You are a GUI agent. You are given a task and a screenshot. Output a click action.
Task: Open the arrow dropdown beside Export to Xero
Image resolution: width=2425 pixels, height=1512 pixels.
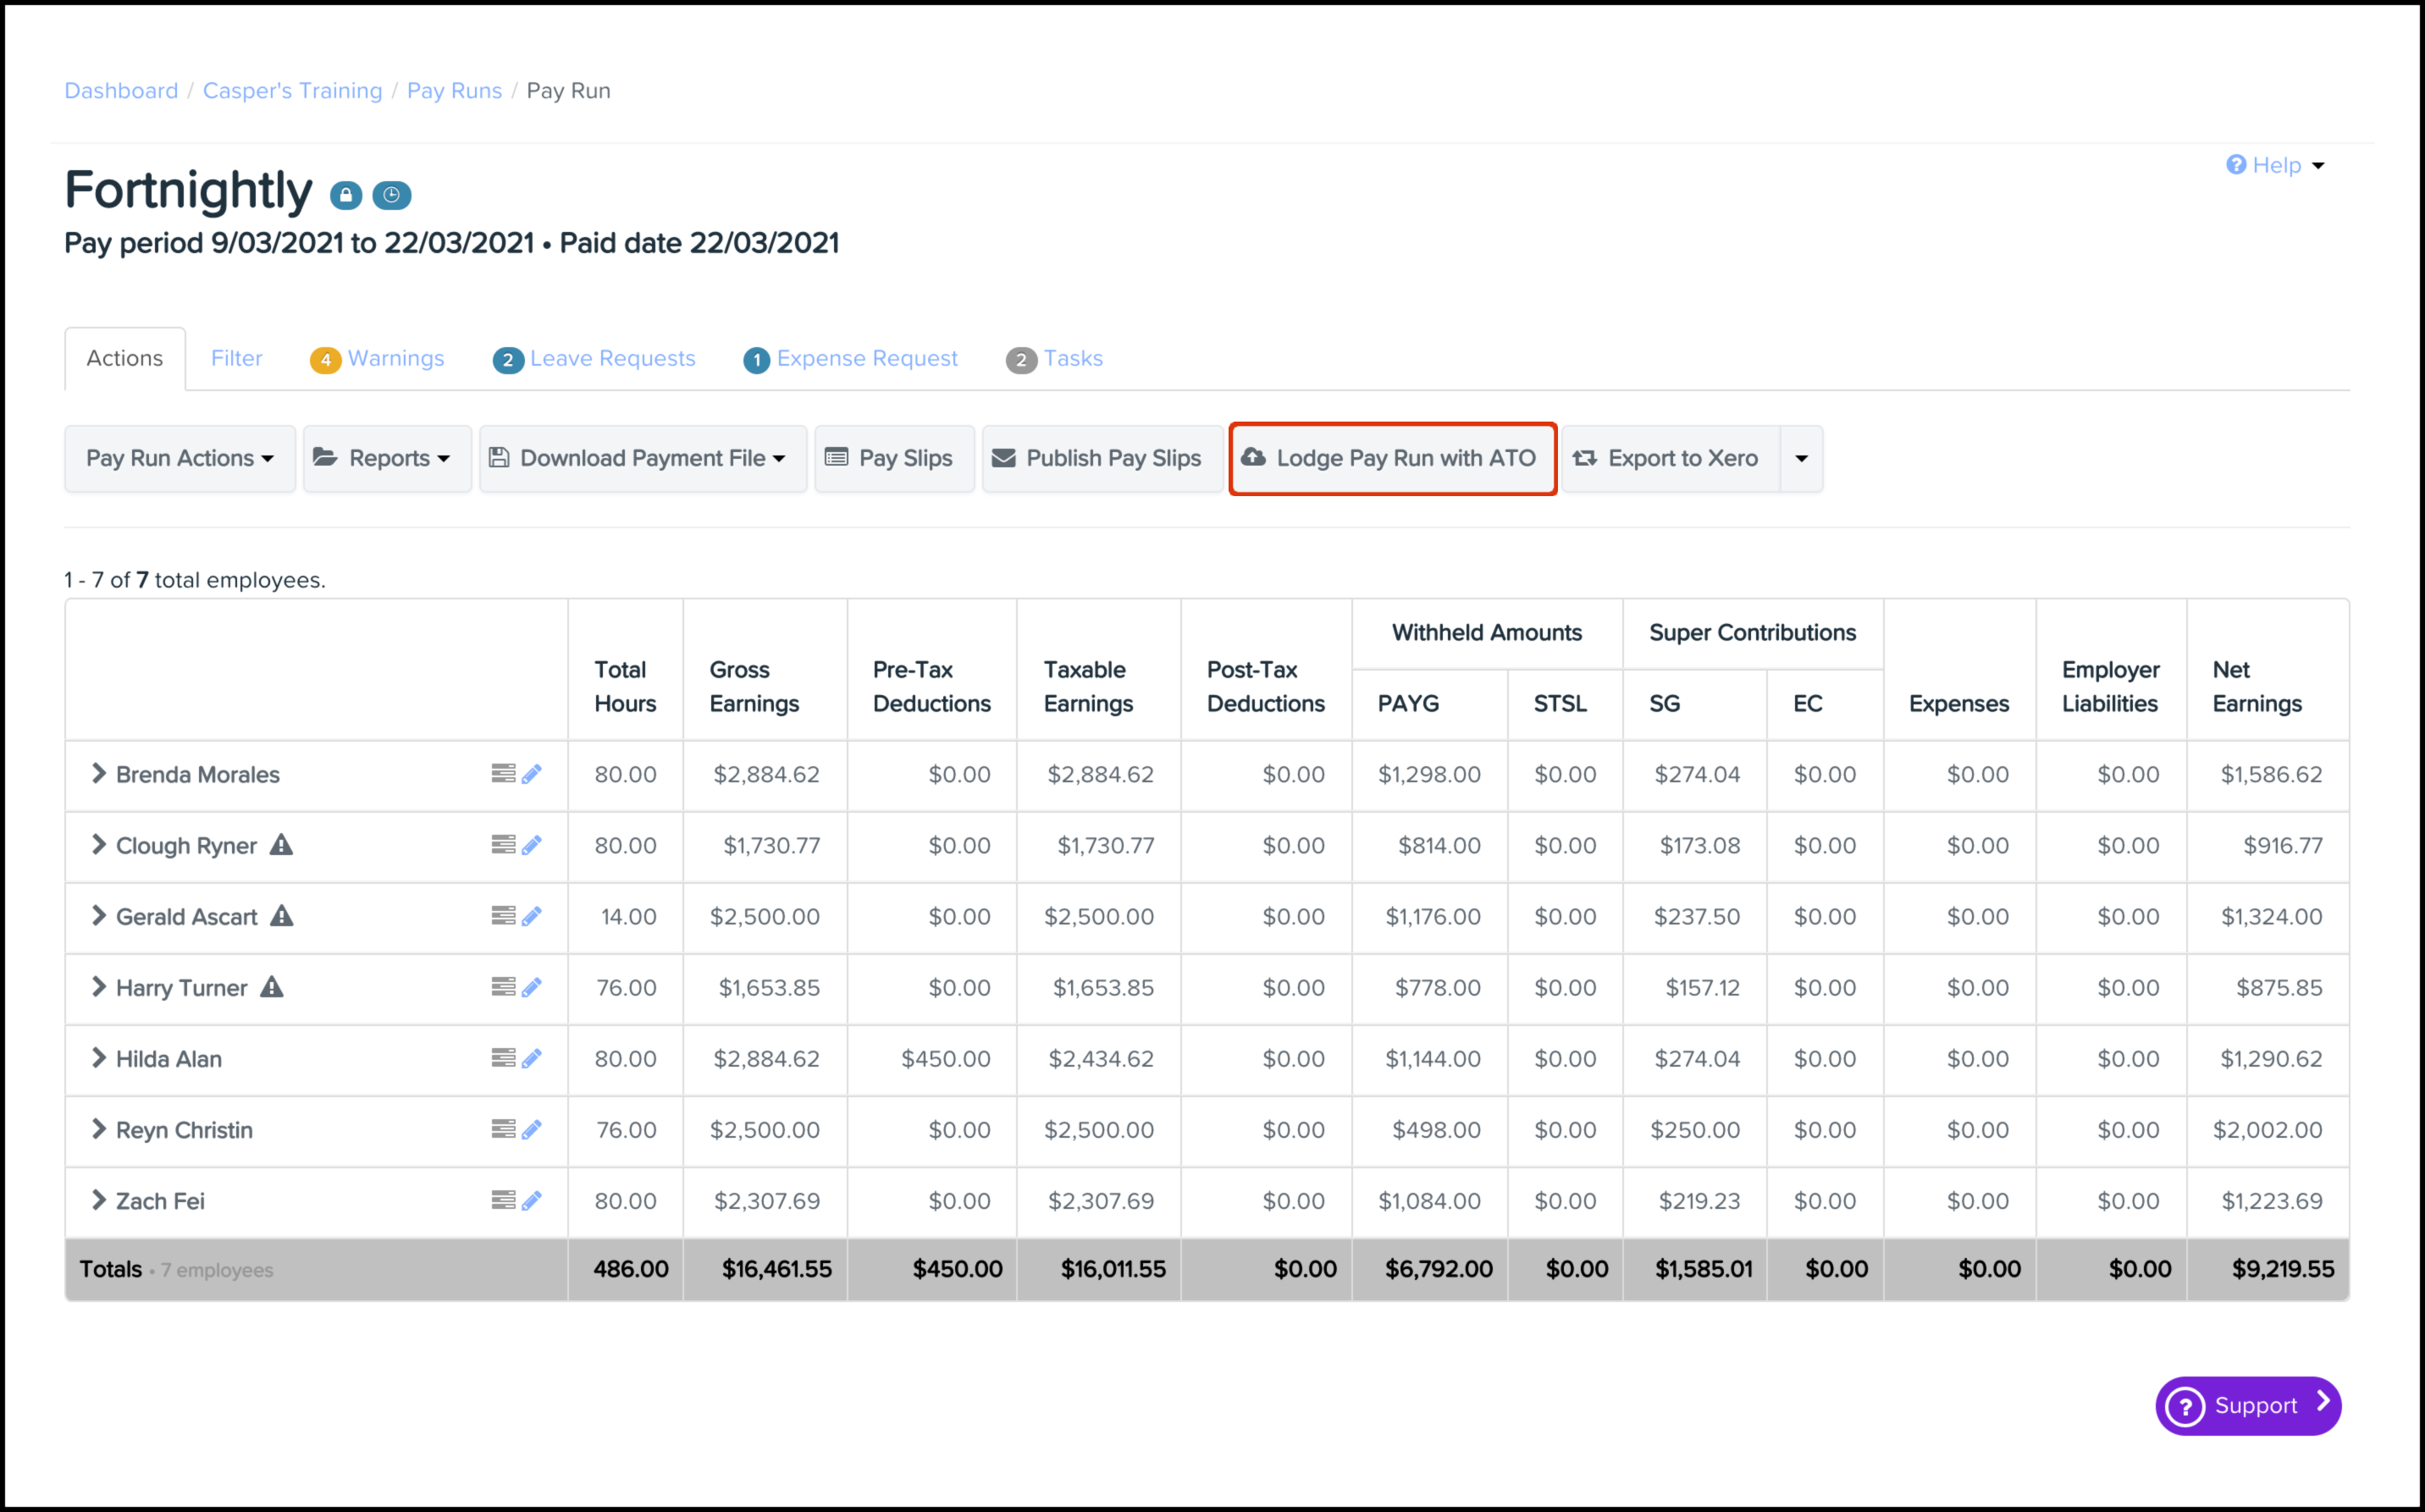[1801, 458]
